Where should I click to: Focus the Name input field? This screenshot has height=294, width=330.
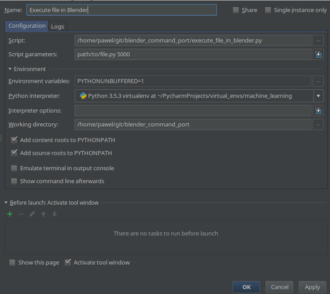[x=122, y=10]
